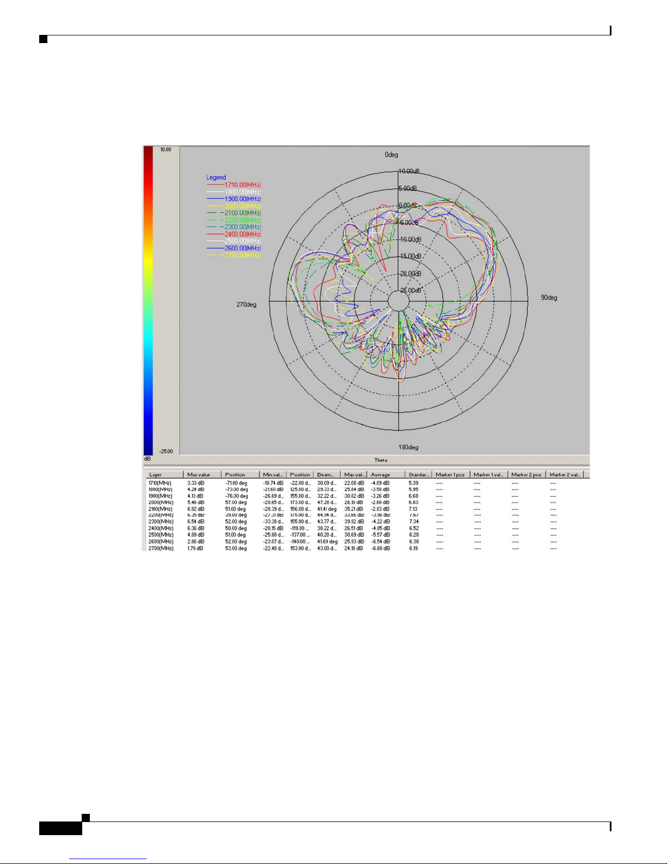Click the Standard deviation column header
Screen dimensions: 667x864
click(x=418, y=475)
